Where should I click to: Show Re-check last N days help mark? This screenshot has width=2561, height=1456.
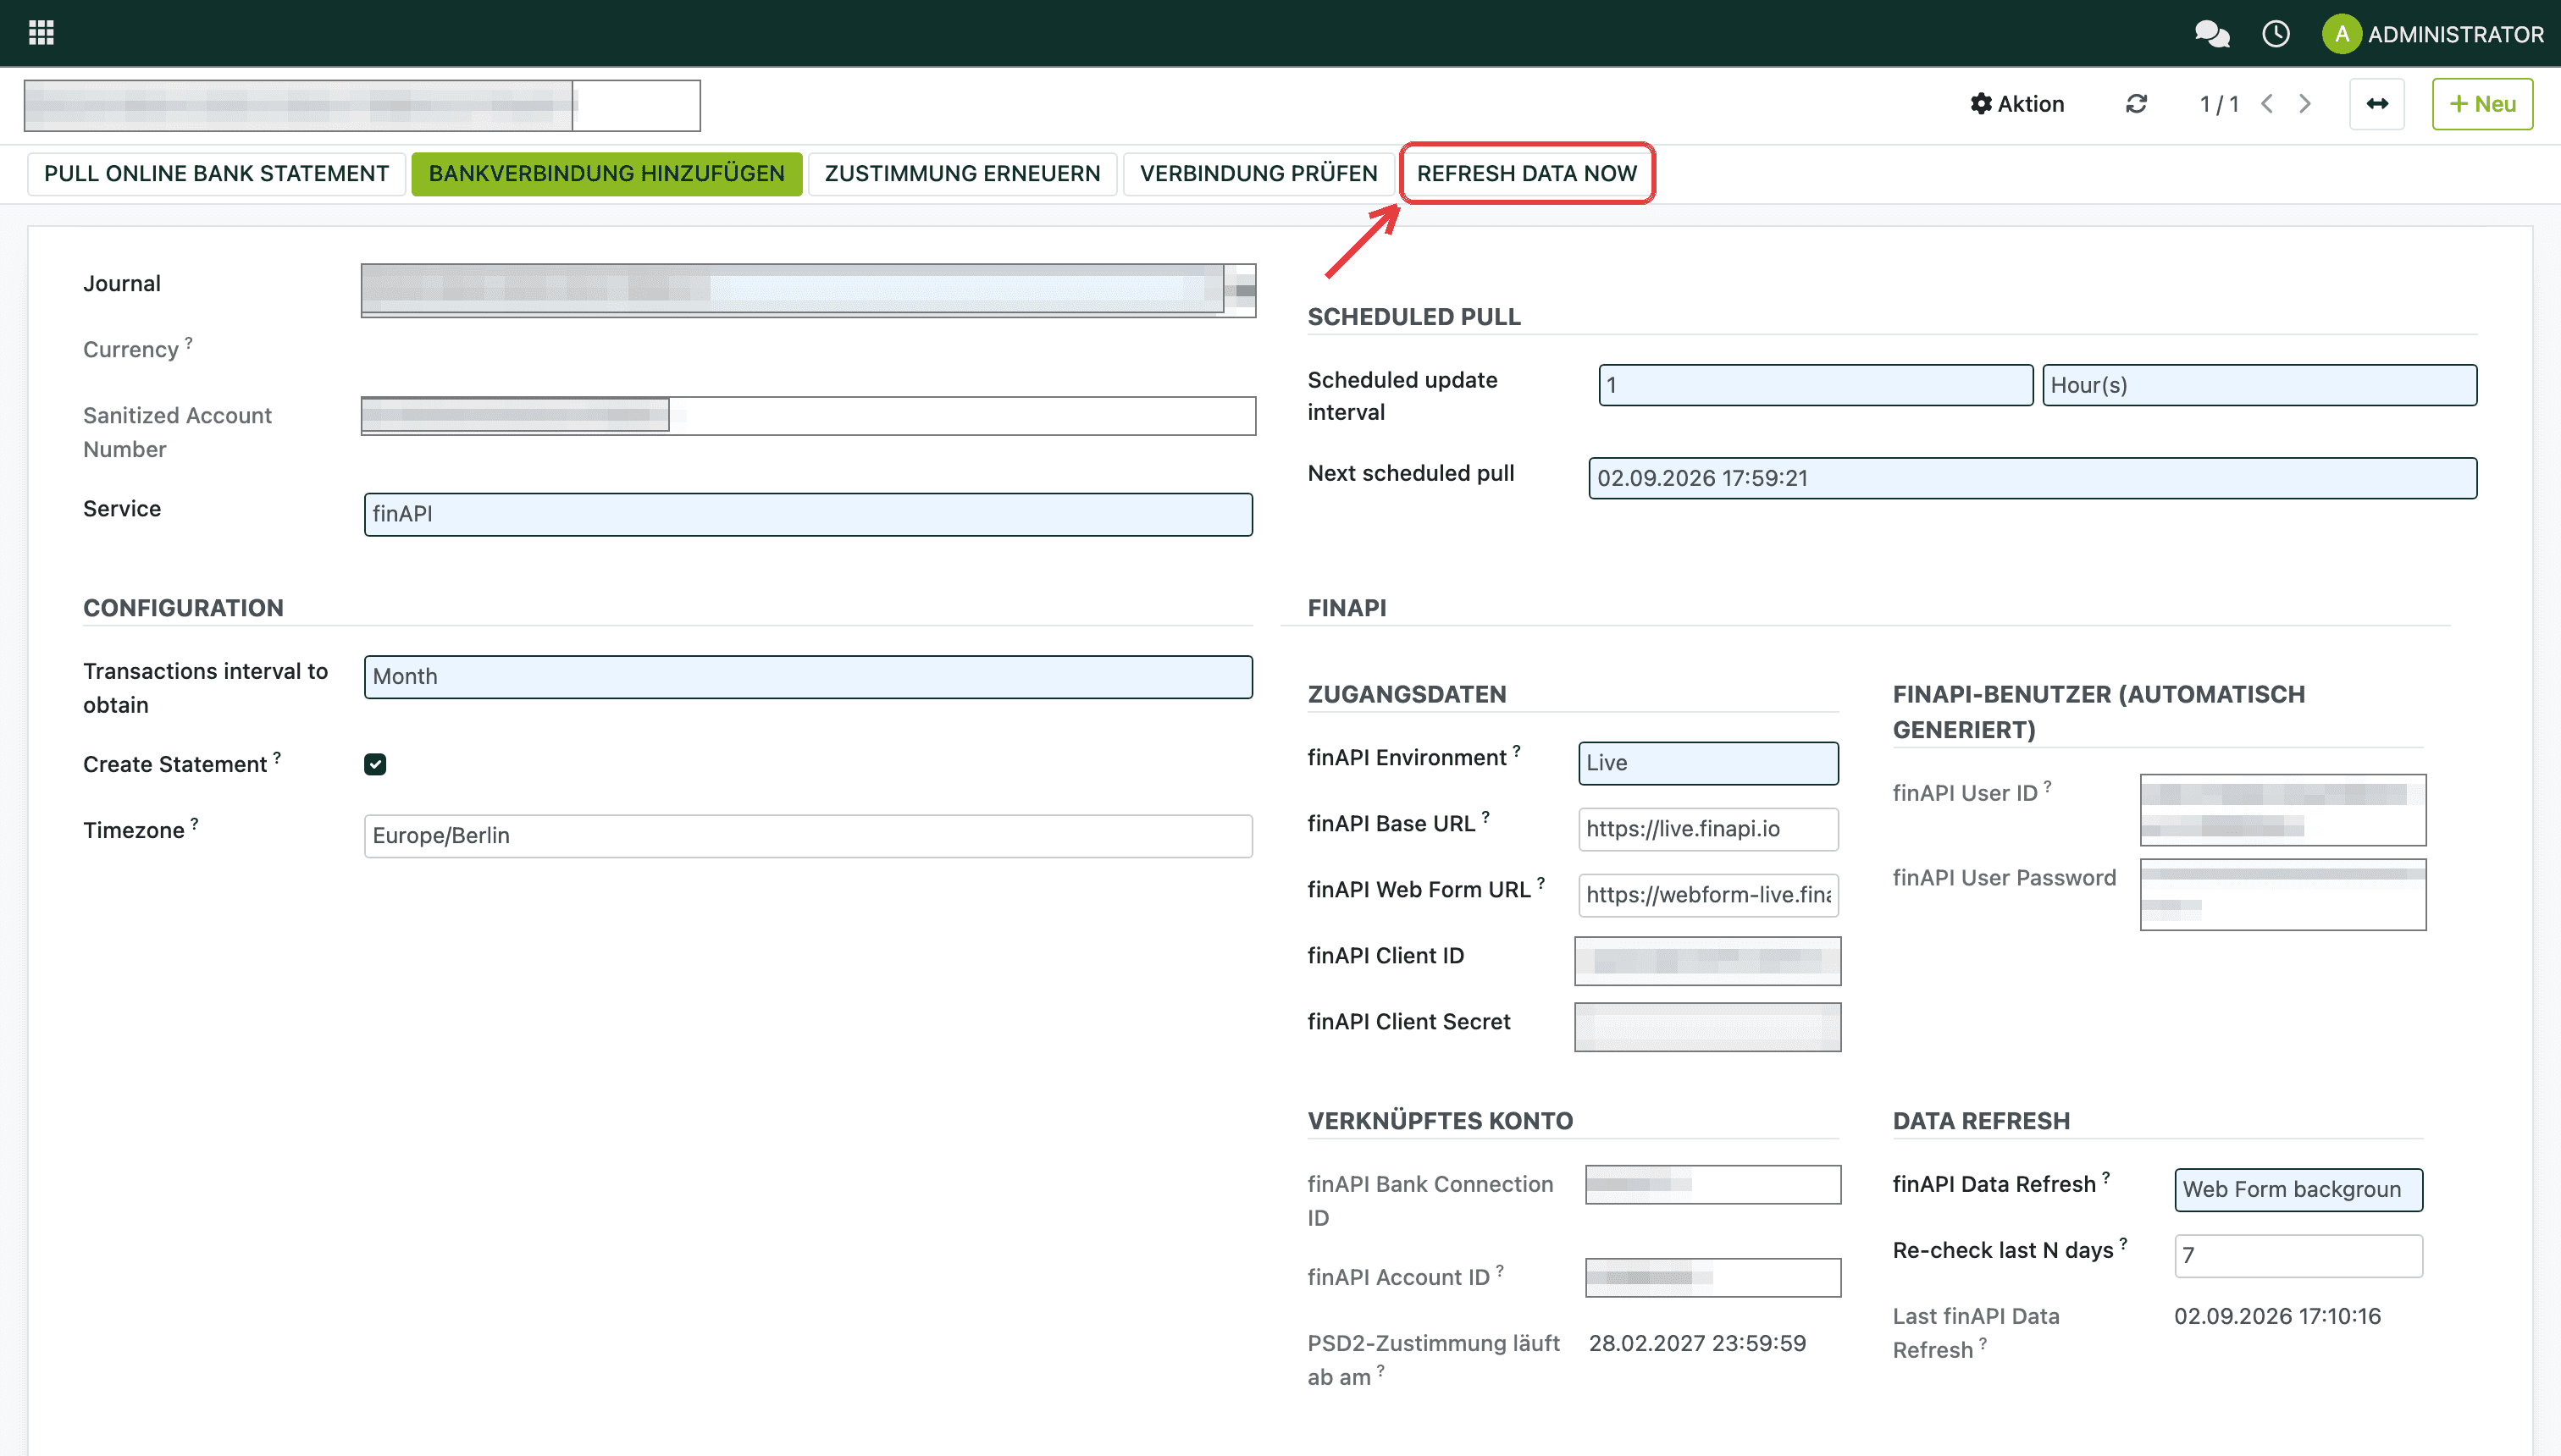[x=2124, y=1243]
